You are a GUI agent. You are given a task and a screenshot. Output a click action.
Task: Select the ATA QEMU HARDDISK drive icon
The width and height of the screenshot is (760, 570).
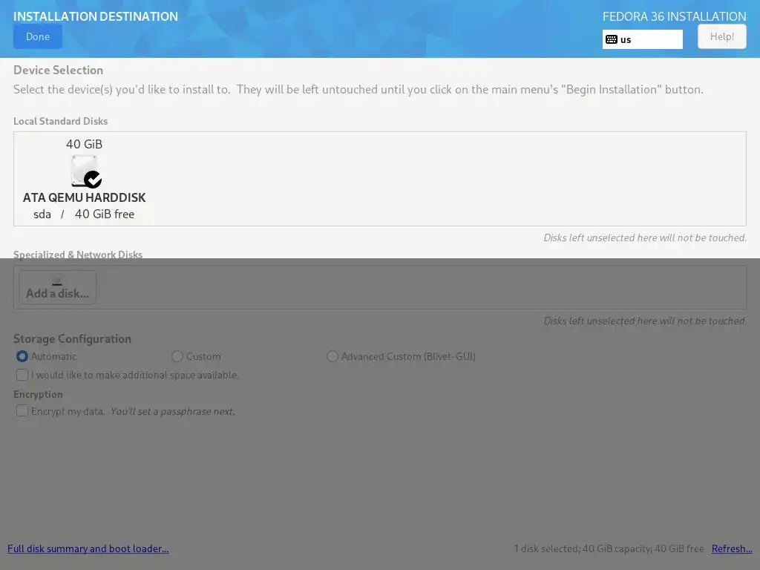point(85,171)
